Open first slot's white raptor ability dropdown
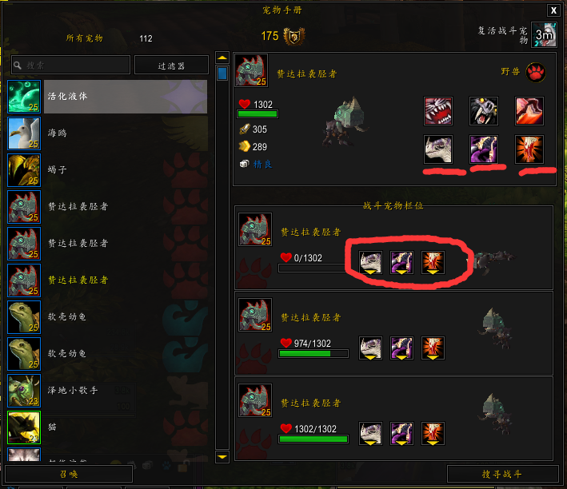 click(x=370, y=262)
